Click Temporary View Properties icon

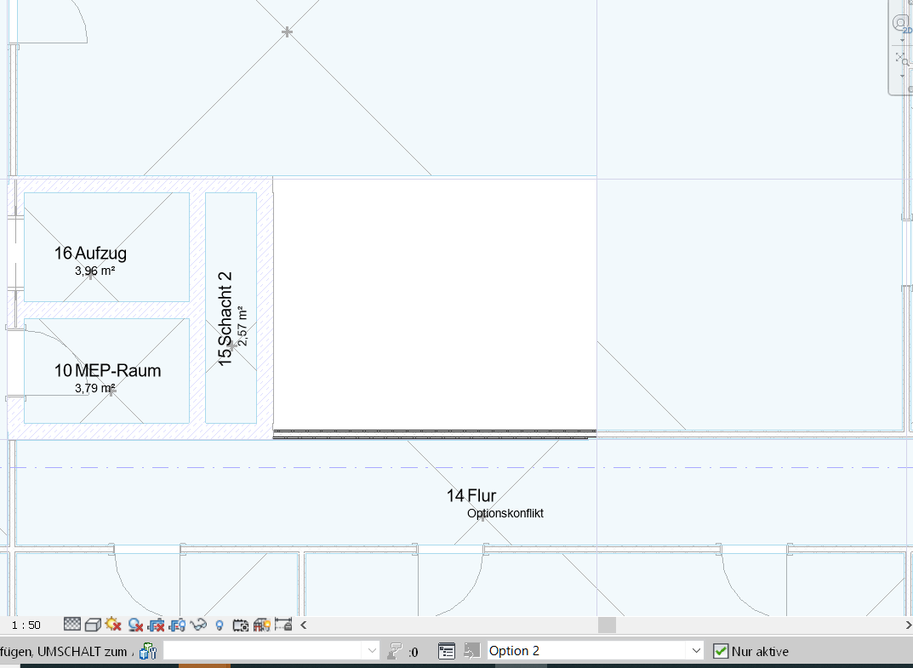click(x=240, y=625)
